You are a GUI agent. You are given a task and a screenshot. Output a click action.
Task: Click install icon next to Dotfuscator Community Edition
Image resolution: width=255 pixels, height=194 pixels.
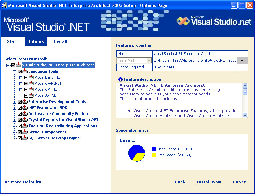click(25, 114)
